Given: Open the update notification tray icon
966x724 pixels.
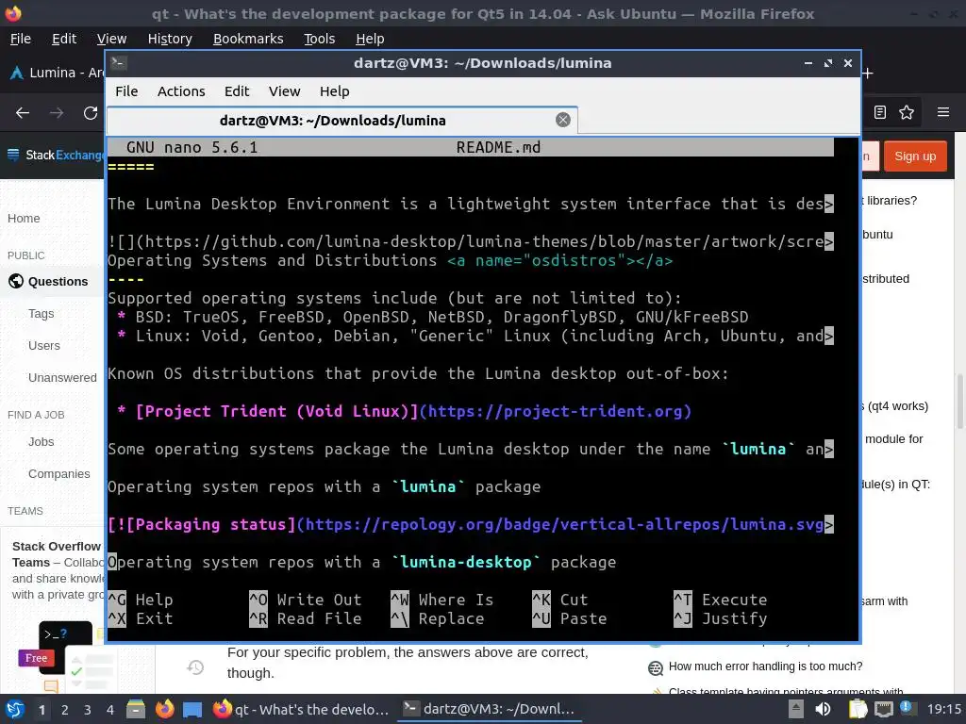Looking at the screenshot, I should click(908, 708).
